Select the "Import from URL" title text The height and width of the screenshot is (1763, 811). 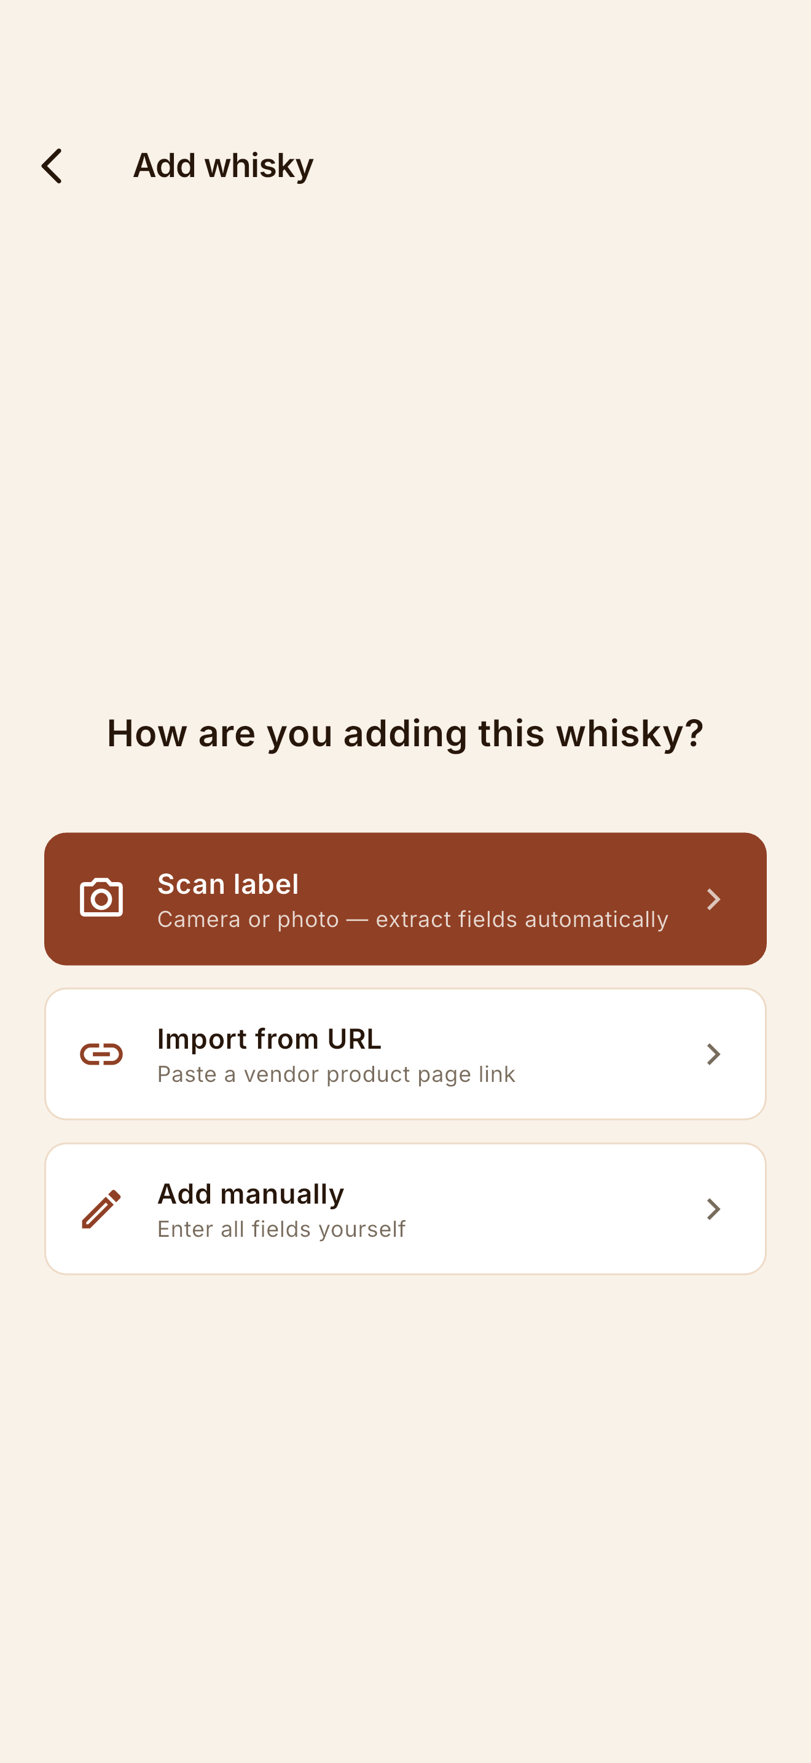[268, 1039]
